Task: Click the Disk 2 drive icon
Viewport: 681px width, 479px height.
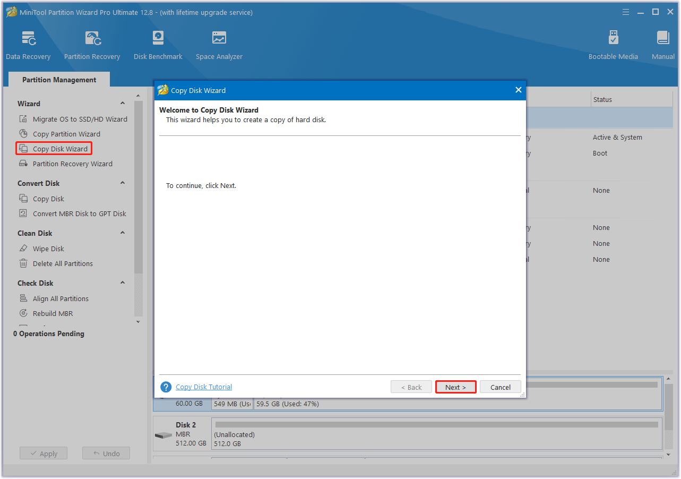Action: (x=163, y=435)
